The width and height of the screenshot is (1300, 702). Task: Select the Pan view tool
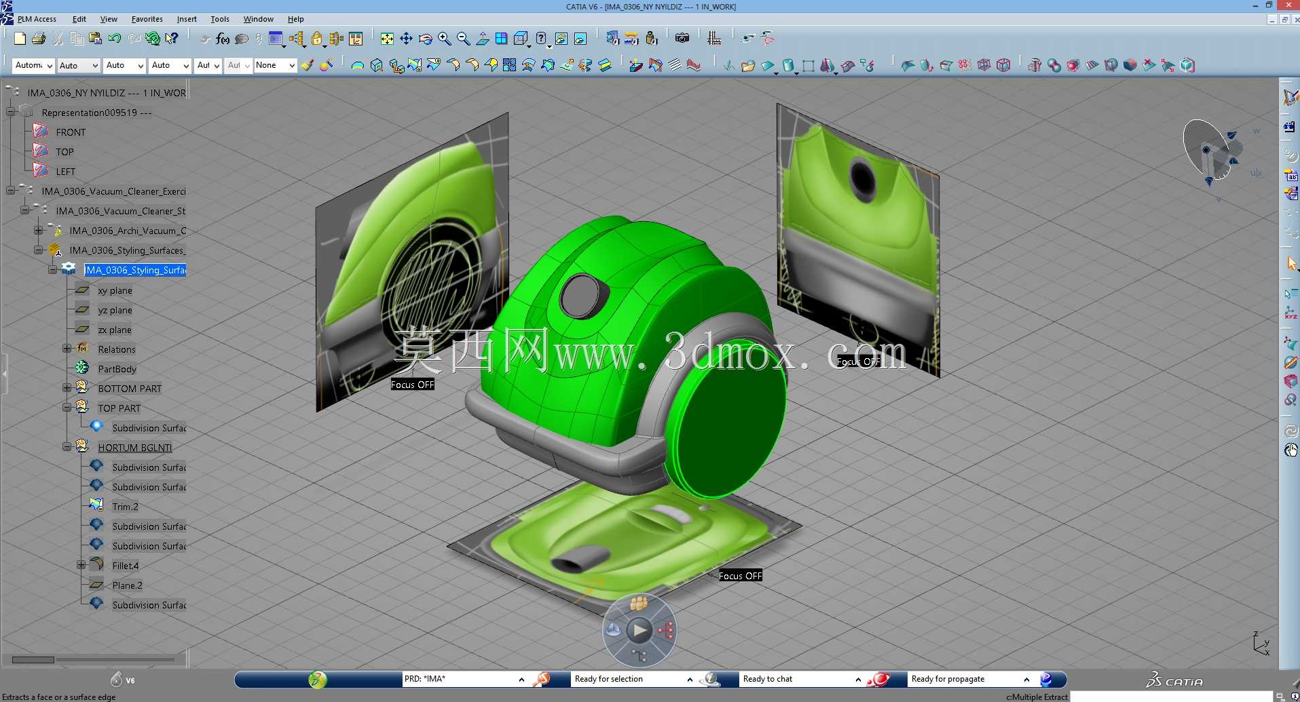coord(406,39)
